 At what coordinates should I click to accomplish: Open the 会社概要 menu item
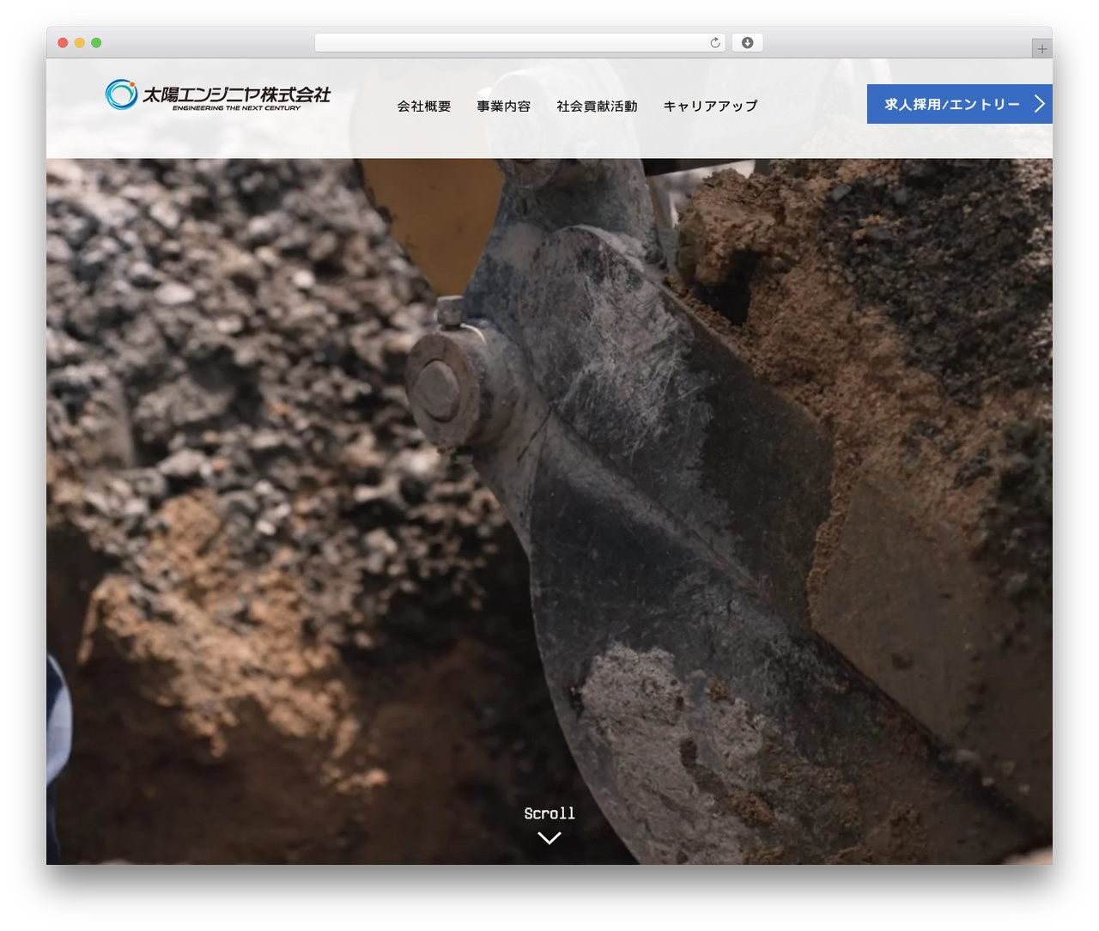coord(424,106)
